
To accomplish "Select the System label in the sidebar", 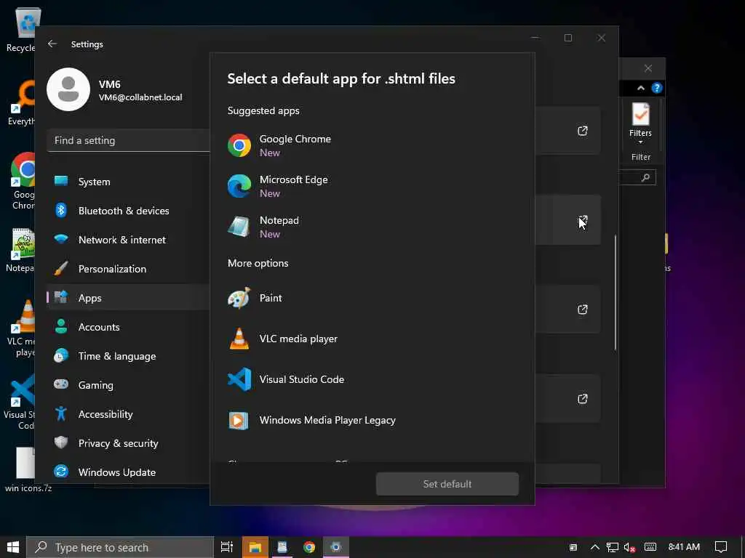I will click(94, 182).
